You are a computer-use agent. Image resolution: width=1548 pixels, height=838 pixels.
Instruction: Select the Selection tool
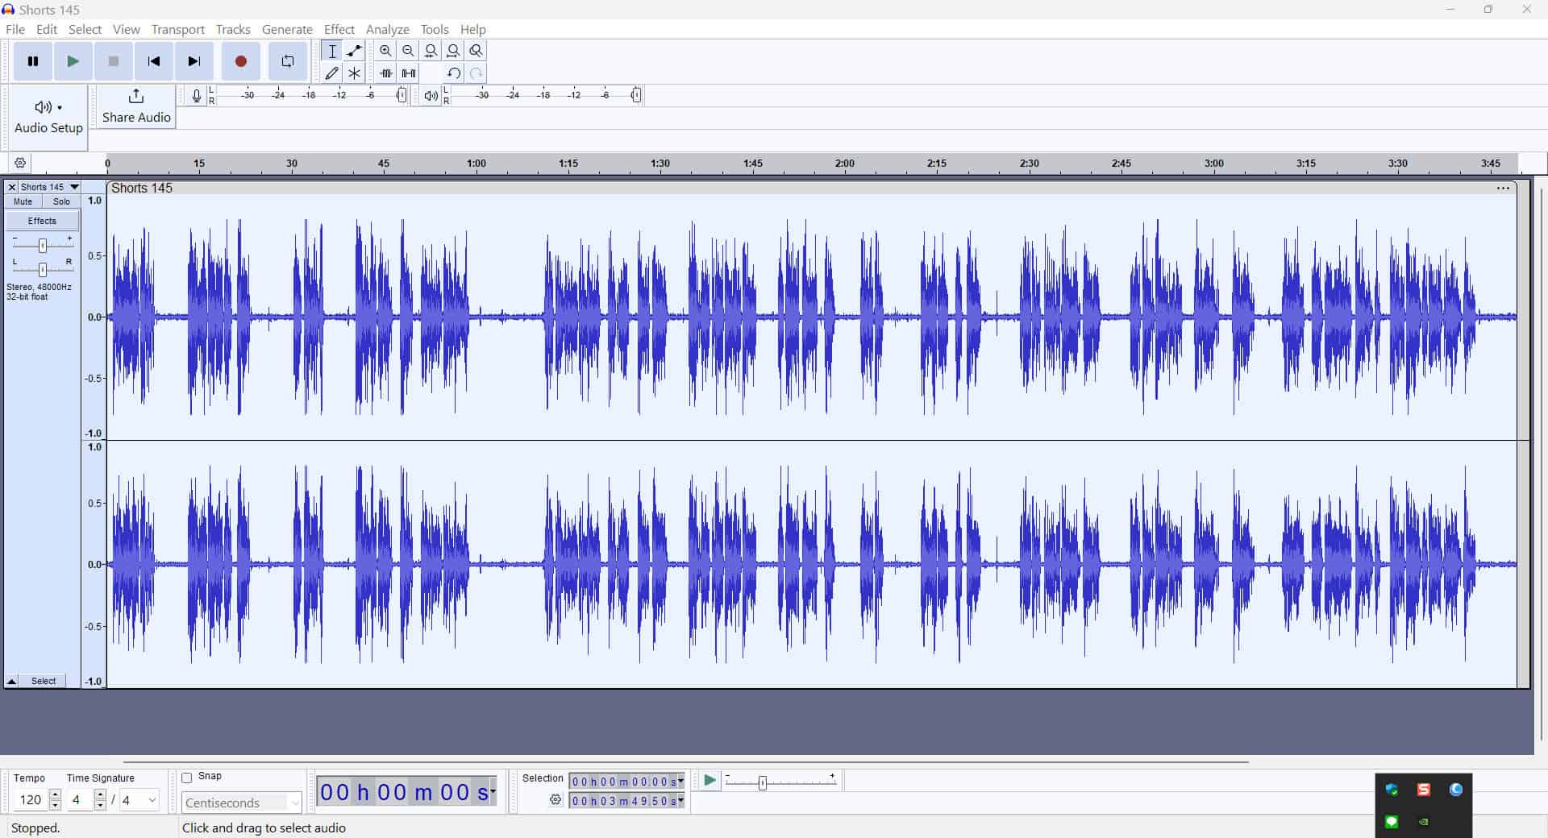coord(331,50)
